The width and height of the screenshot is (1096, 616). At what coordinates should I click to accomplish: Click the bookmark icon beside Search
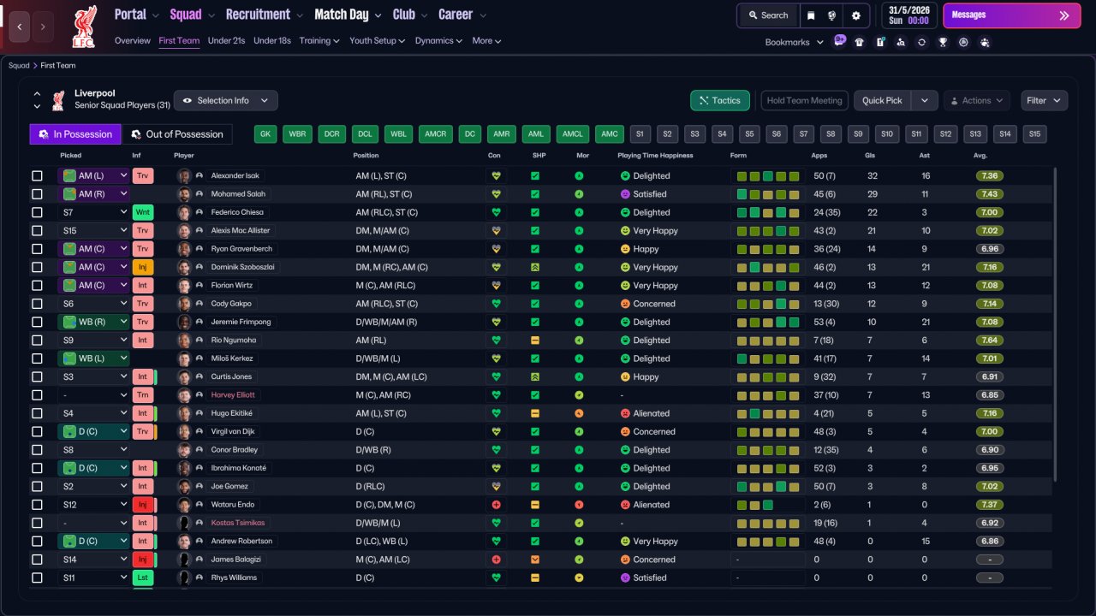(811, 15)
